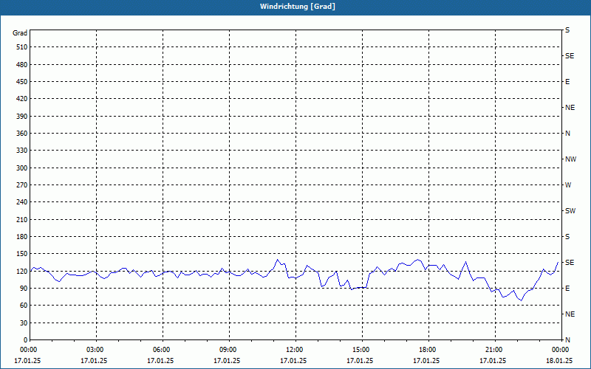Select the 510 value on the y-axis
591x369 pixels.
(x=22, y=47)
